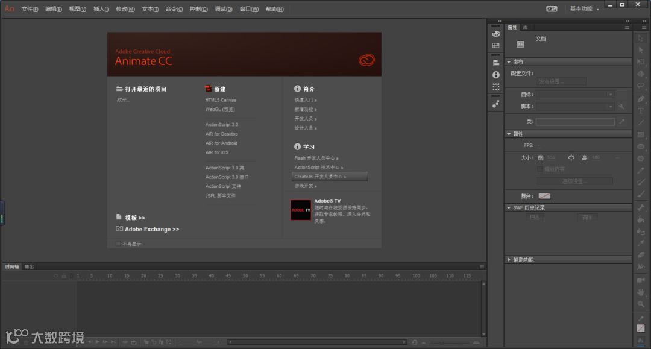Collapse the 属性 section
Viewport: 651px width, 349px height.
pyautogui.click(x=509, y=134)
